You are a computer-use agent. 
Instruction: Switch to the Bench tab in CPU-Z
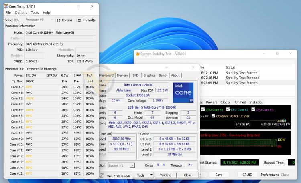coord(163,75)
